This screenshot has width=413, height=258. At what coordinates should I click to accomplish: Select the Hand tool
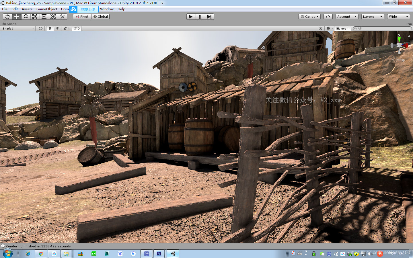point(7,17)
